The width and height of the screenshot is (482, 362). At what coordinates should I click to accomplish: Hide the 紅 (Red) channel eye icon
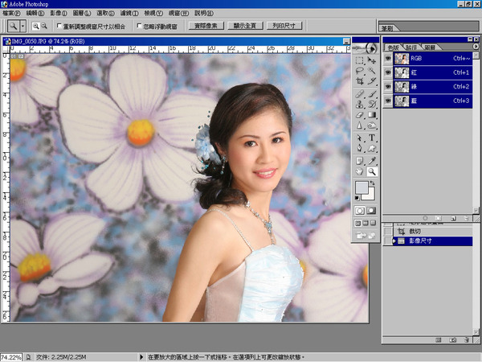pos(389,72)
